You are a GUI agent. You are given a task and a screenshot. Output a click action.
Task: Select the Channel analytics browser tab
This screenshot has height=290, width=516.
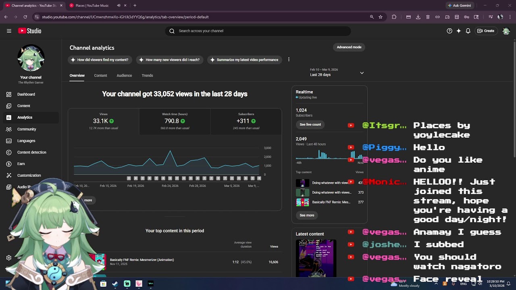34,6
